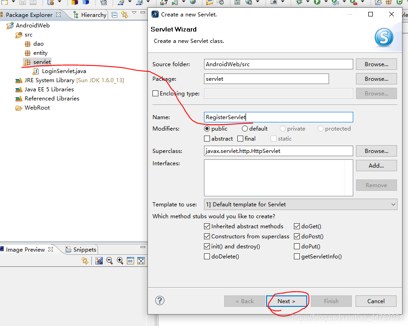
Task: Click the Link with Editor icon in Package Explorer
Action: 124,14
